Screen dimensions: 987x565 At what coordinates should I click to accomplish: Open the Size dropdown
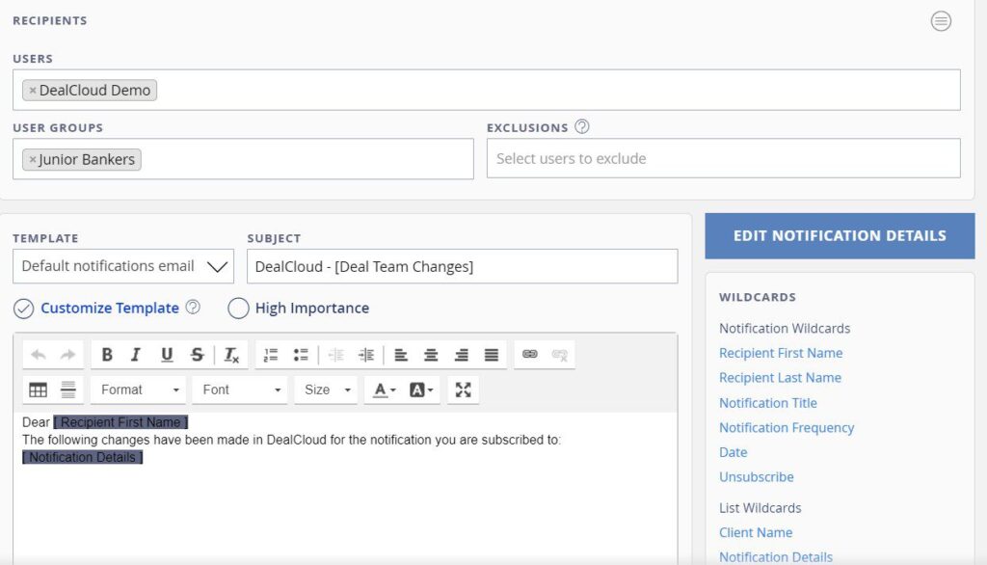[x=326, y=390]
